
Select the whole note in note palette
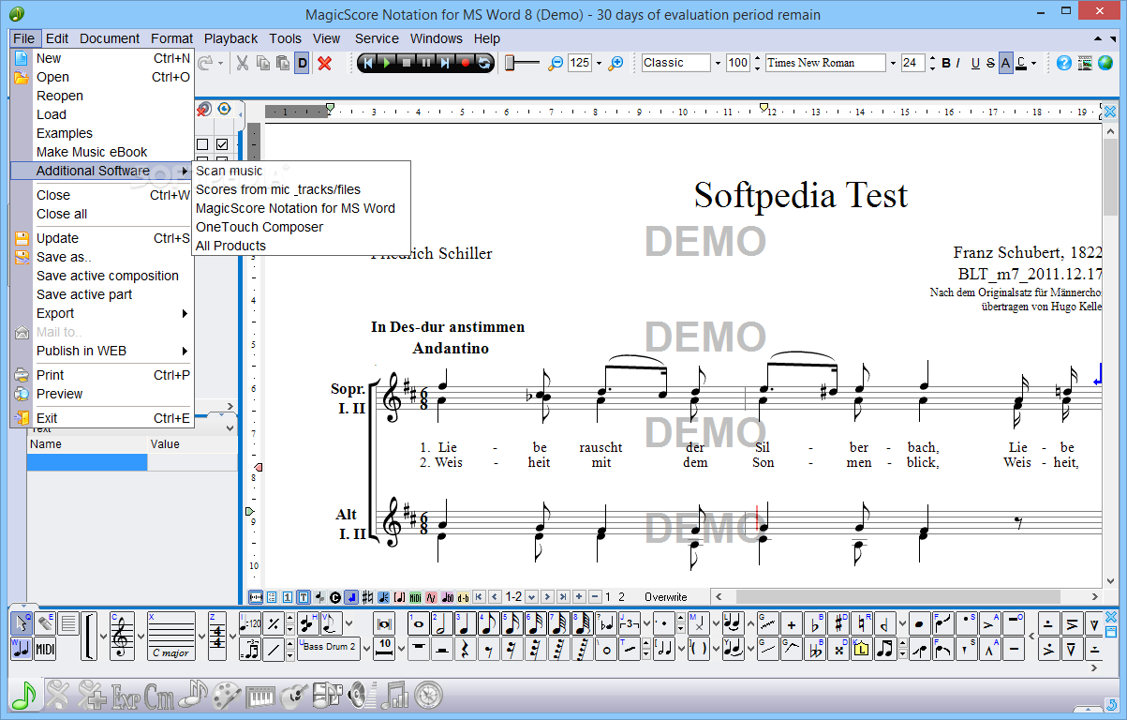coord(419,623)
